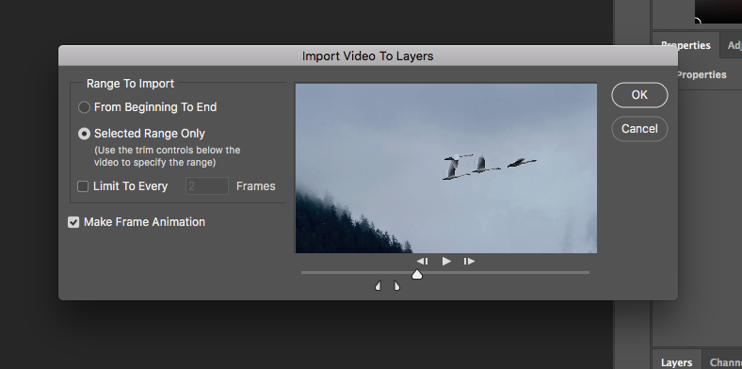The image size is (742, 369).
Task: Switch to the Properties tab in Photoshop
Action: click(x=686, y=45)
